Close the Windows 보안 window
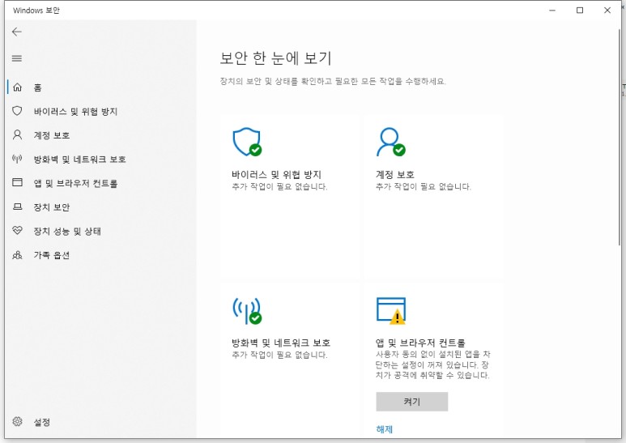Viewport: 626px width, 443px height. click(607, 11)
